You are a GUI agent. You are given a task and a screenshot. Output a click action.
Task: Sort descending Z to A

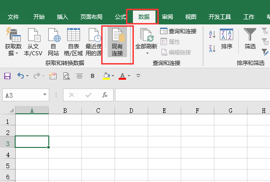click(x=212, y=48)
